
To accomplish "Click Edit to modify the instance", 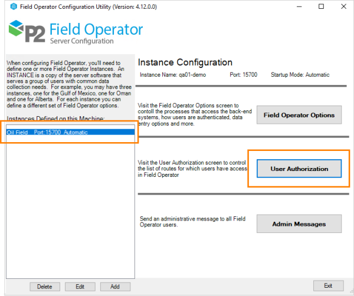I will (80, 287).
